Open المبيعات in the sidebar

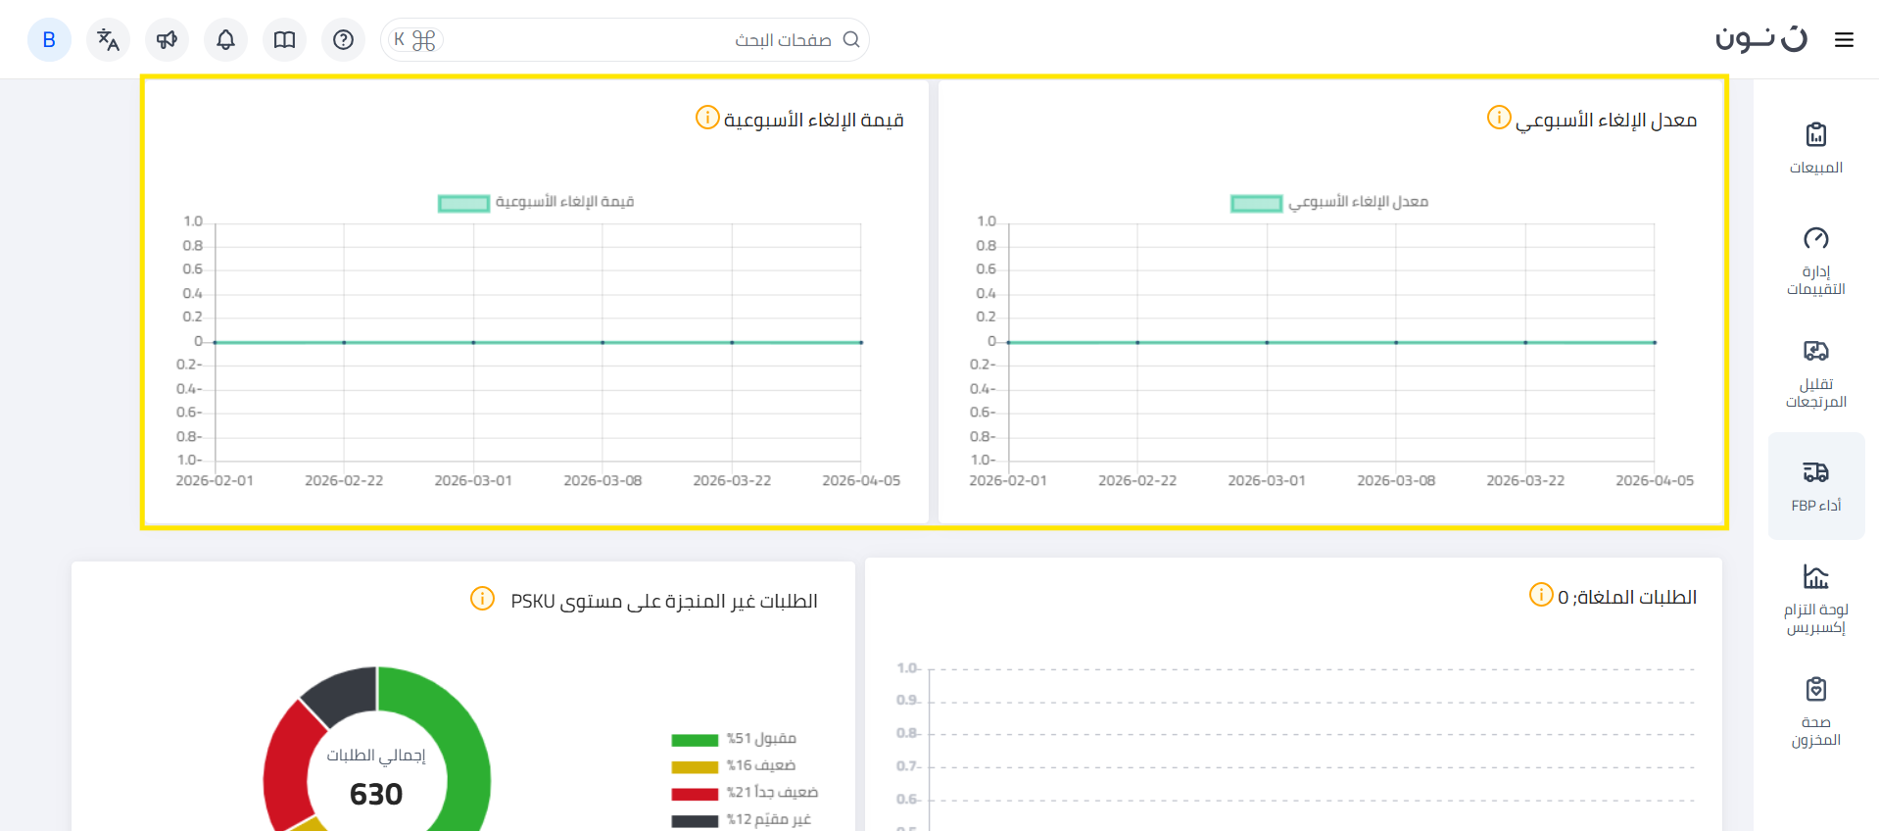point(1815,148)
